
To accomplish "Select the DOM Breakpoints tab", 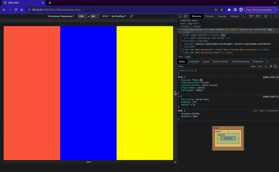I will pyautogui.click(x=240, y=62).
